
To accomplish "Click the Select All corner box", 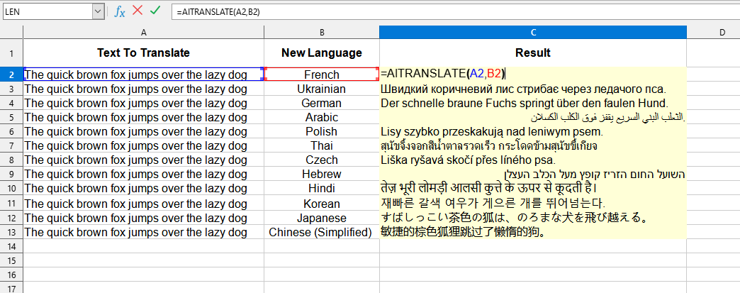I will tap(11, 33).
